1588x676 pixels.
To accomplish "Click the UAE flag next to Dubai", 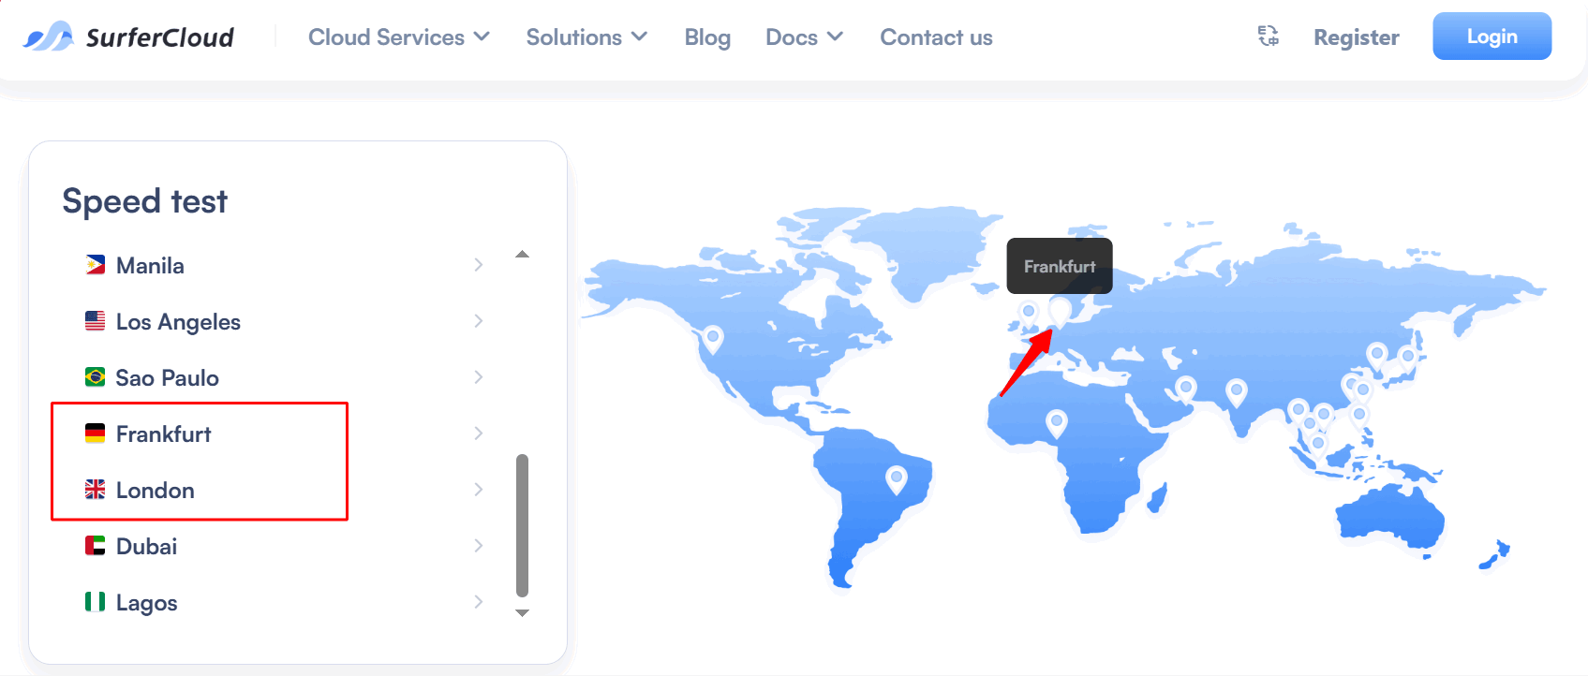I will pos(95,546).
